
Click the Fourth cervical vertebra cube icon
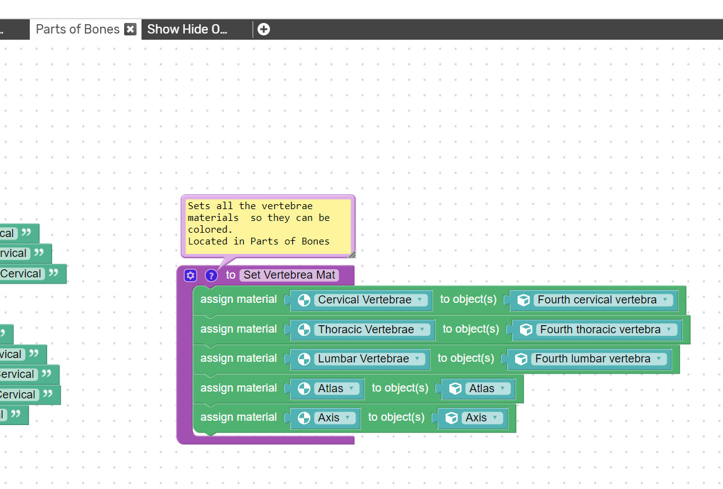click(x=523, y=300)
